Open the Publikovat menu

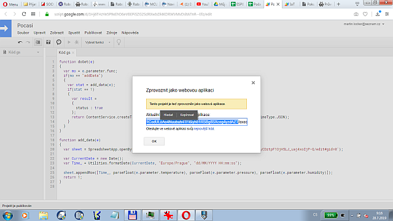click(x=93, y=33)
